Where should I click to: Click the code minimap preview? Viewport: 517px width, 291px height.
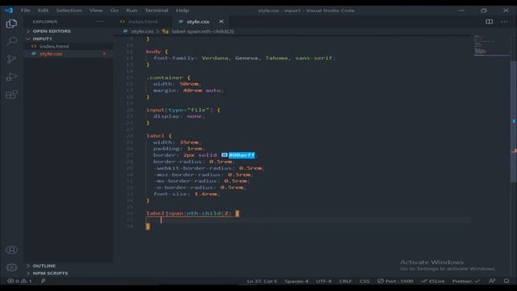coord(491,45)
